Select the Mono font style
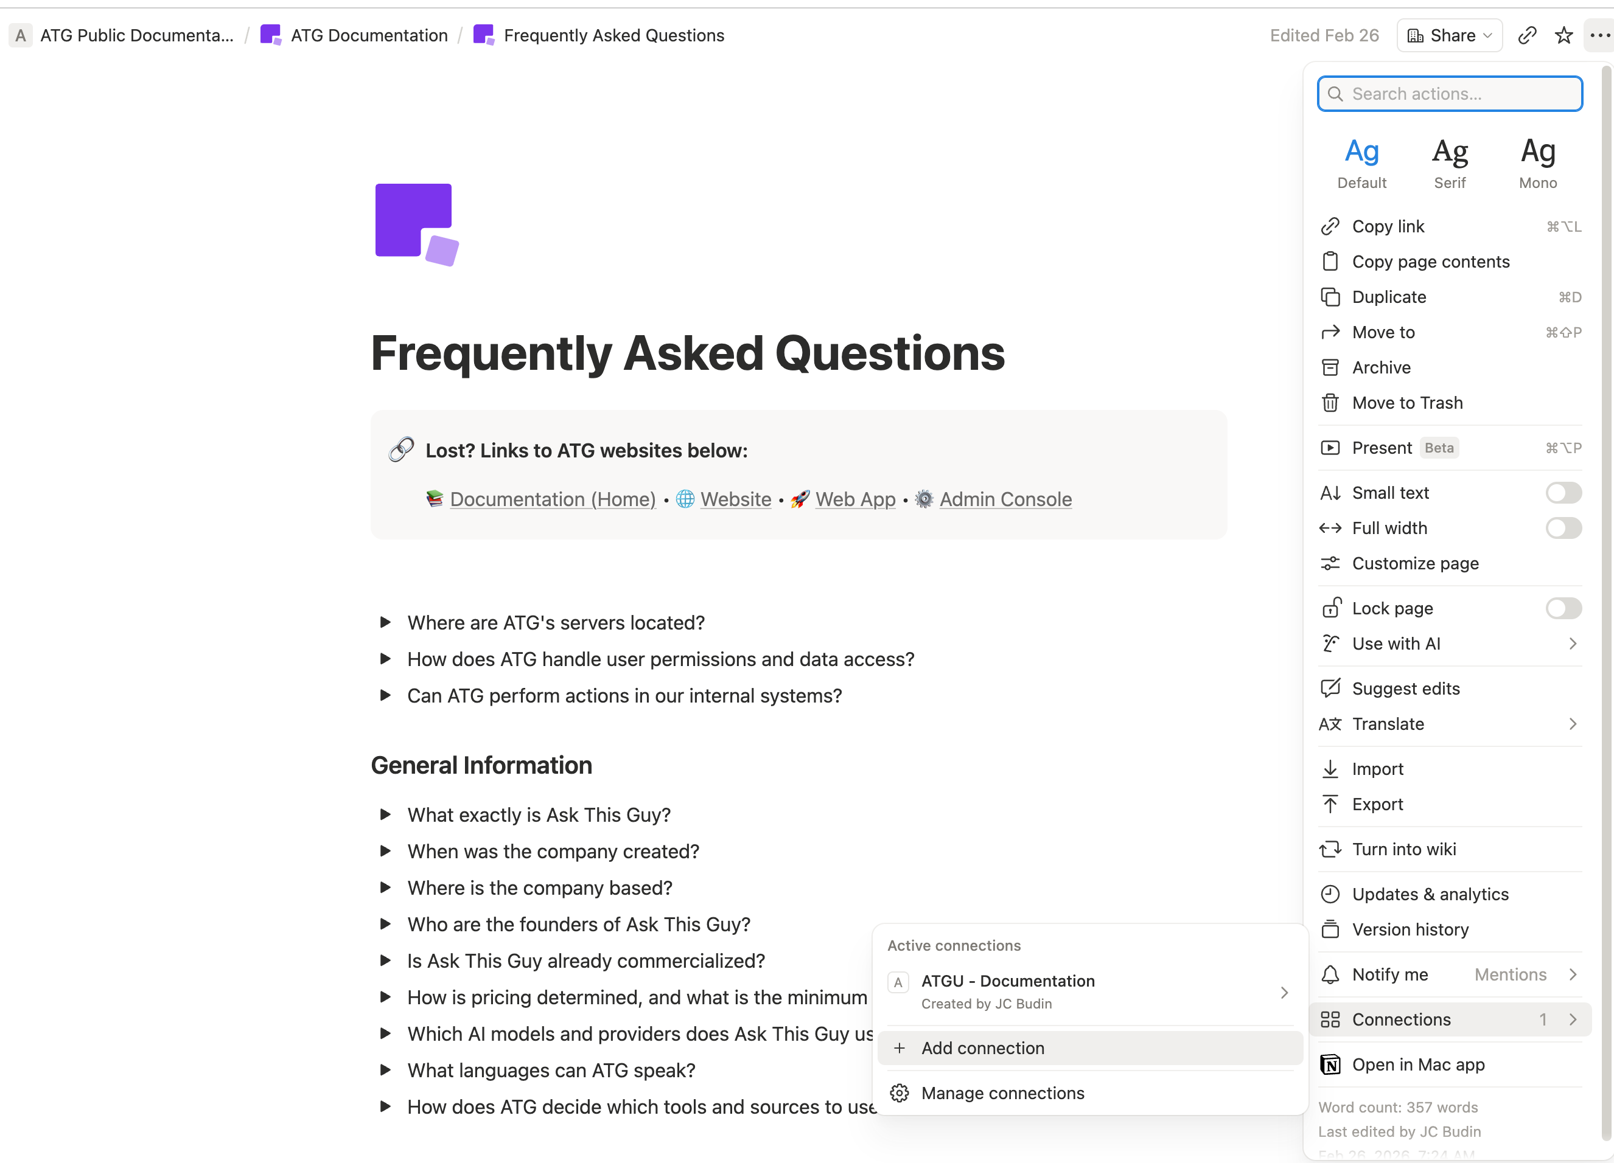This screenshot has height=1163, width=1614. pos(1538,164)
